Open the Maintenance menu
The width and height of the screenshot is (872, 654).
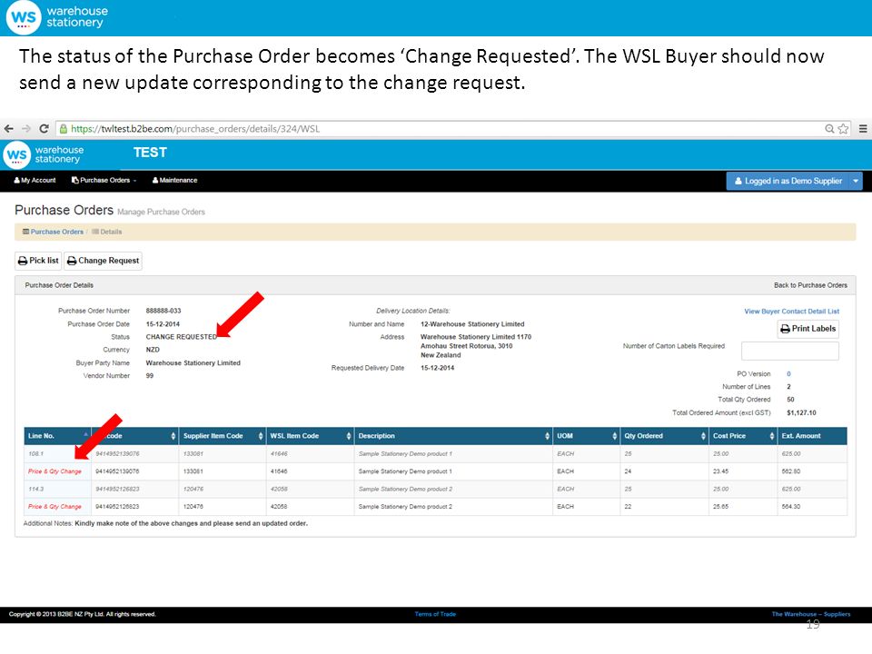pyautogui.click(x=174, y=180)
